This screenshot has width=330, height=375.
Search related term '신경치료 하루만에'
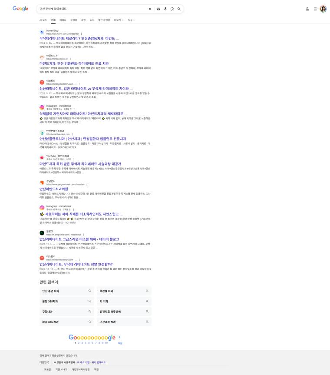124,312
